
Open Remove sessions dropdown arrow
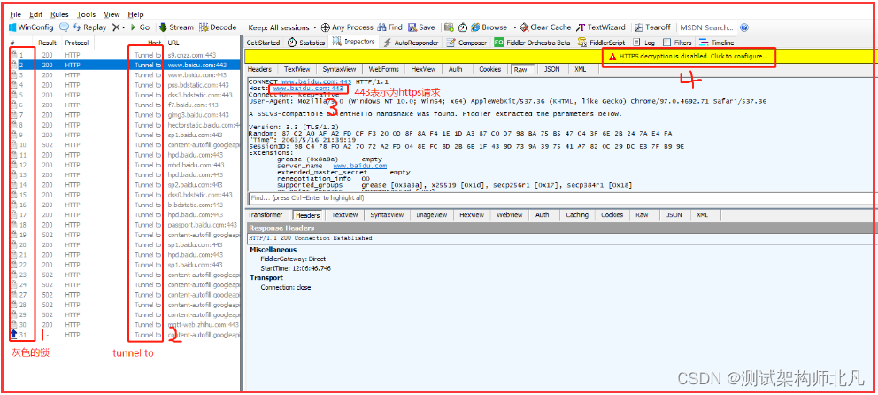point(124,27)
